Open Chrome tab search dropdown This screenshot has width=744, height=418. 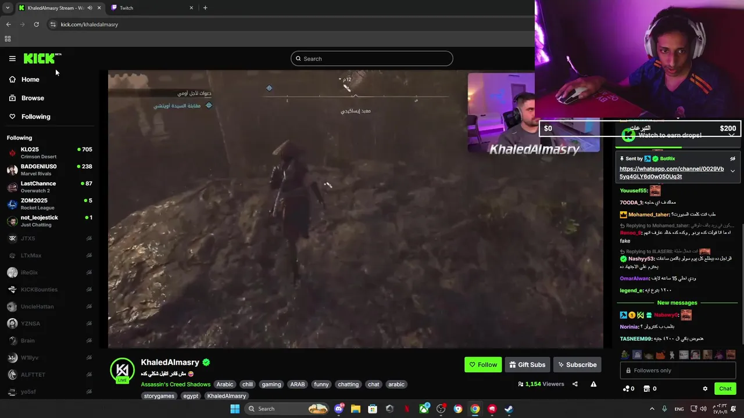click(7, 8)
